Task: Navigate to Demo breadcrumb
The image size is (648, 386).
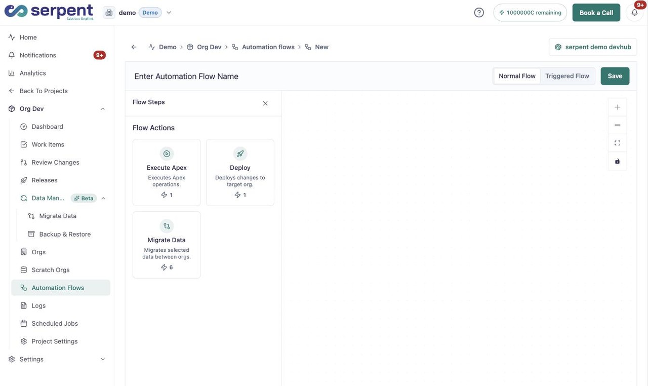Action: pos(168,47)
